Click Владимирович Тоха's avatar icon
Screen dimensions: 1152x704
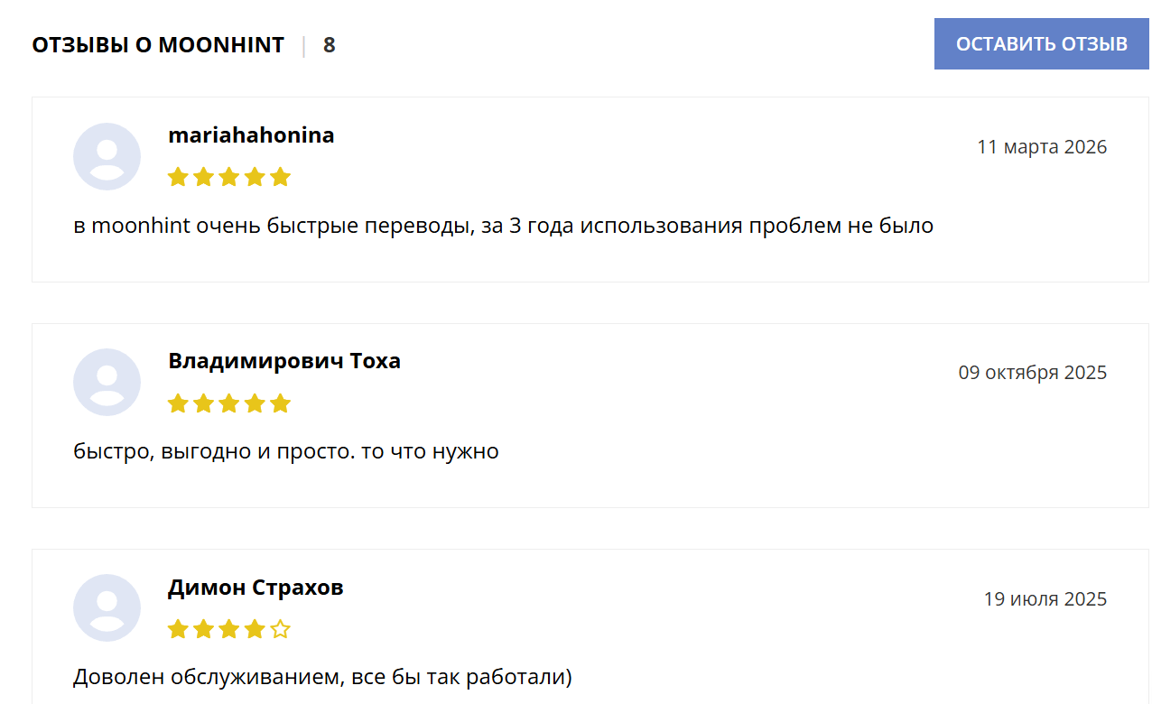[107, 382]
